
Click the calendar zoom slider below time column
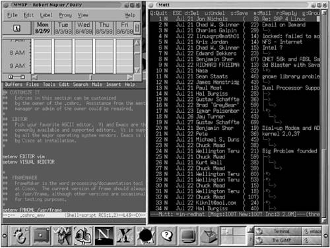pyautogui.click(x=16, y=77)
